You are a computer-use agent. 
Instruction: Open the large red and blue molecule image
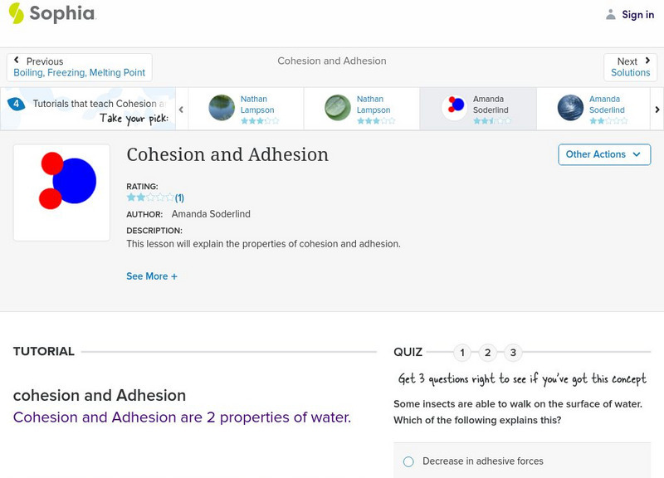pyautogui.click(x=61, y=193)
